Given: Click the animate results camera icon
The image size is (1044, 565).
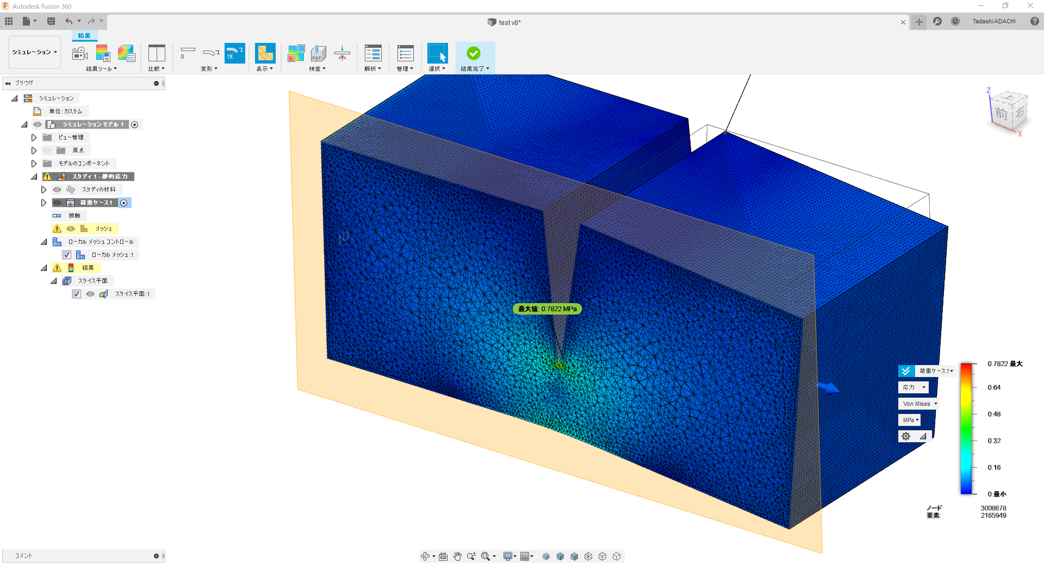Looking at the screenshot, I should coord(80,53).
